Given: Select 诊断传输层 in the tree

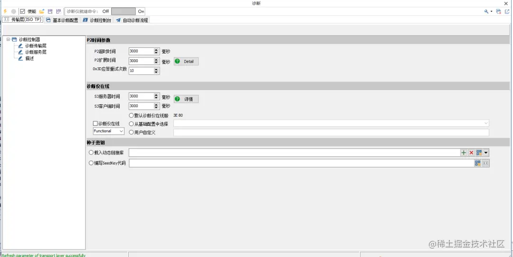Looking at the screenshot, I should (36, 46).
